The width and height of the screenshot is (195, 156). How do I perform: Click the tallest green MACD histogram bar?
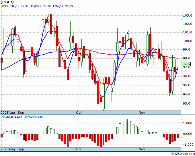(x=128, y=127)
